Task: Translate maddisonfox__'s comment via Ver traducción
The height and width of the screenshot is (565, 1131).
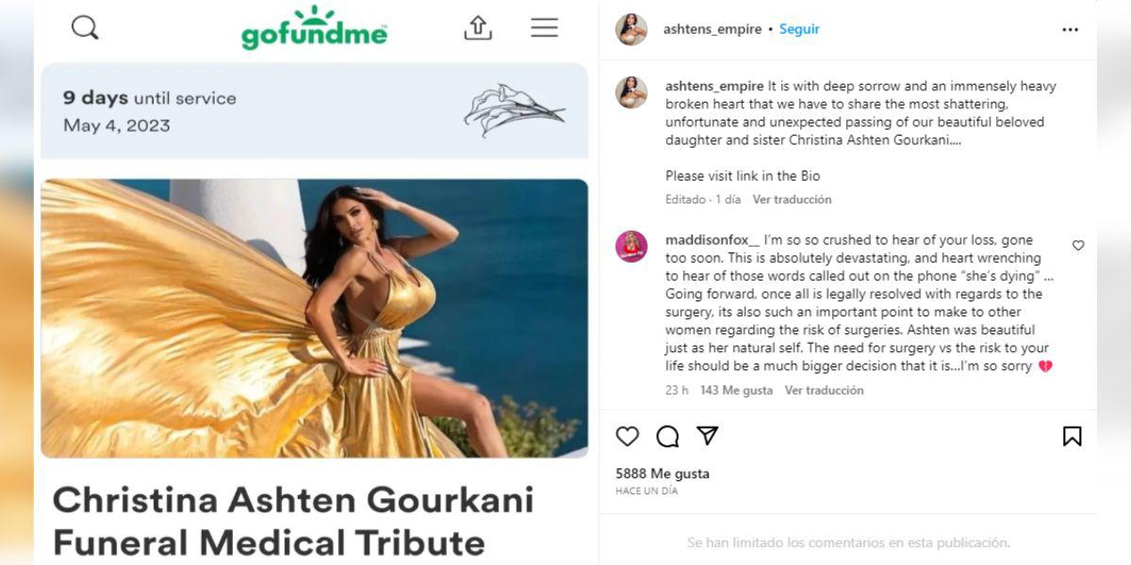Action: tap(824, 390)
